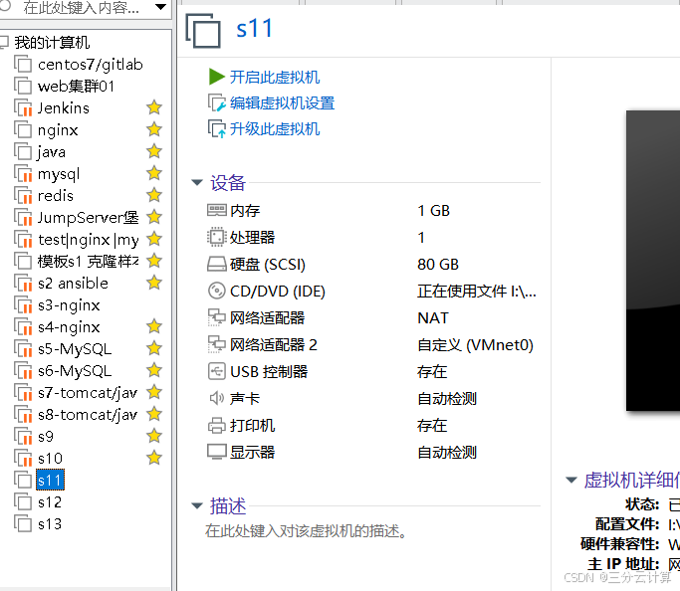
Task: Click the running VM icon beside s3-nginx
Action: [23, 305]
